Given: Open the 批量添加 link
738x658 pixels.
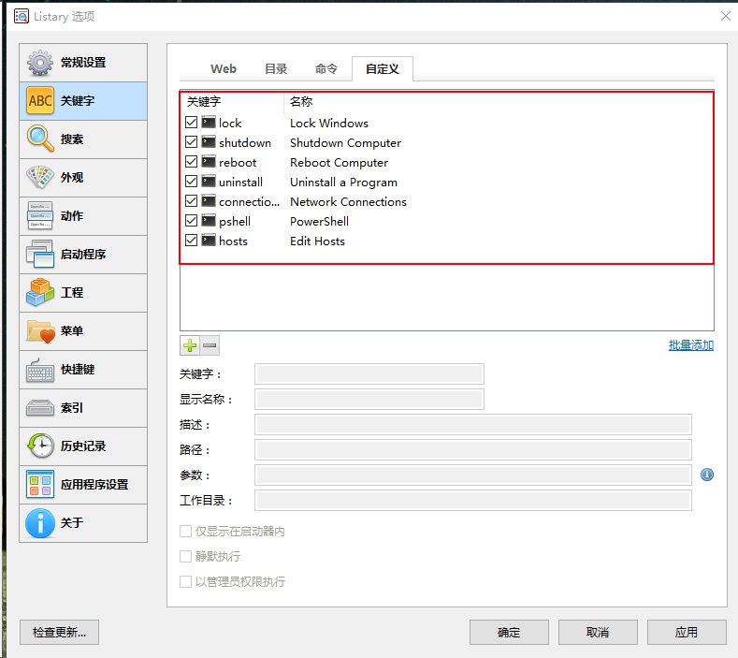Looking at the screenshot, I should [691, 345].
